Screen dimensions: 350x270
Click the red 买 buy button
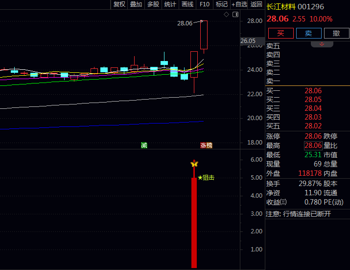281,33
